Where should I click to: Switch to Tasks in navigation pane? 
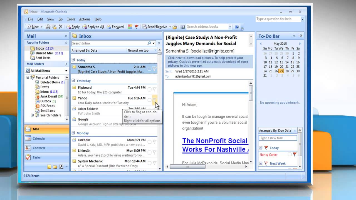pos(47,157)
